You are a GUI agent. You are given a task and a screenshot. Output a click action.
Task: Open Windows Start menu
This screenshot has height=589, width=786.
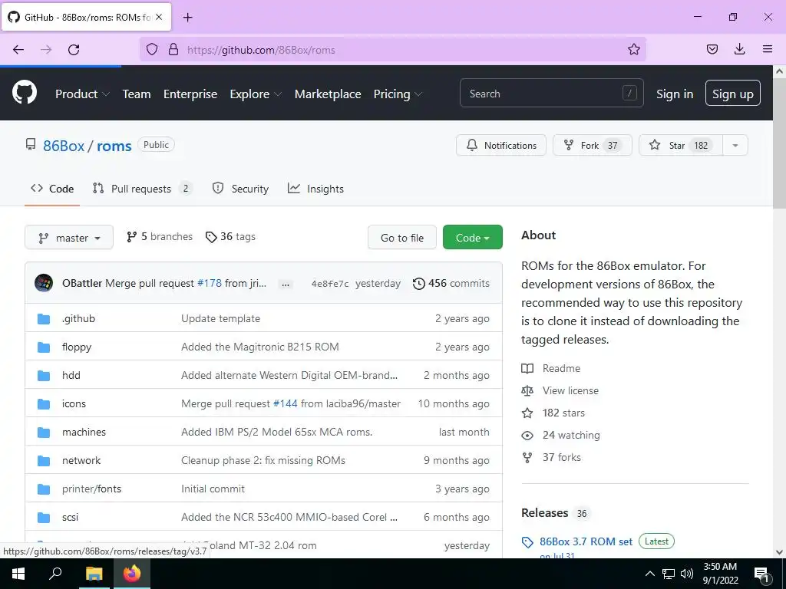(x=18, y=574)
